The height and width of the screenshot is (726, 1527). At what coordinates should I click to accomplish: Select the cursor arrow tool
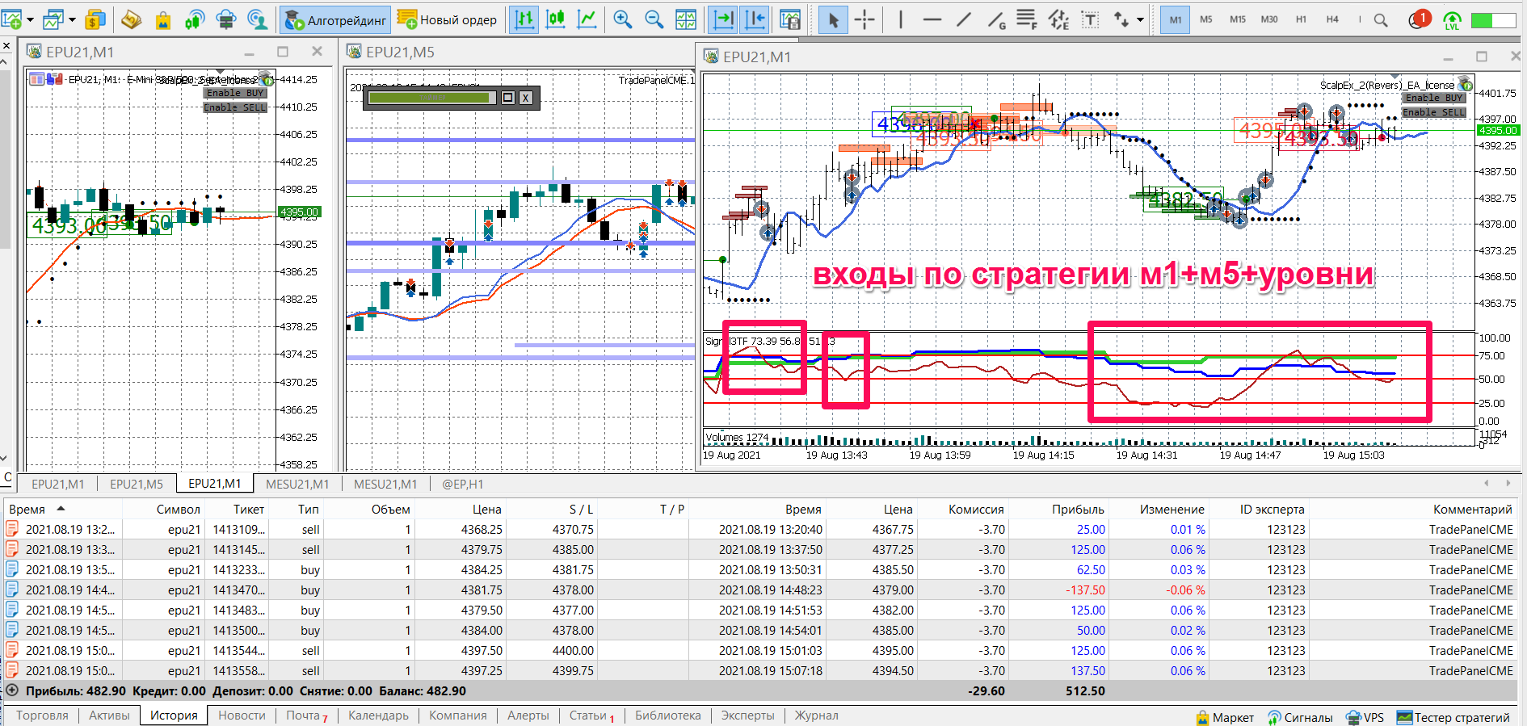coord(833,19)
